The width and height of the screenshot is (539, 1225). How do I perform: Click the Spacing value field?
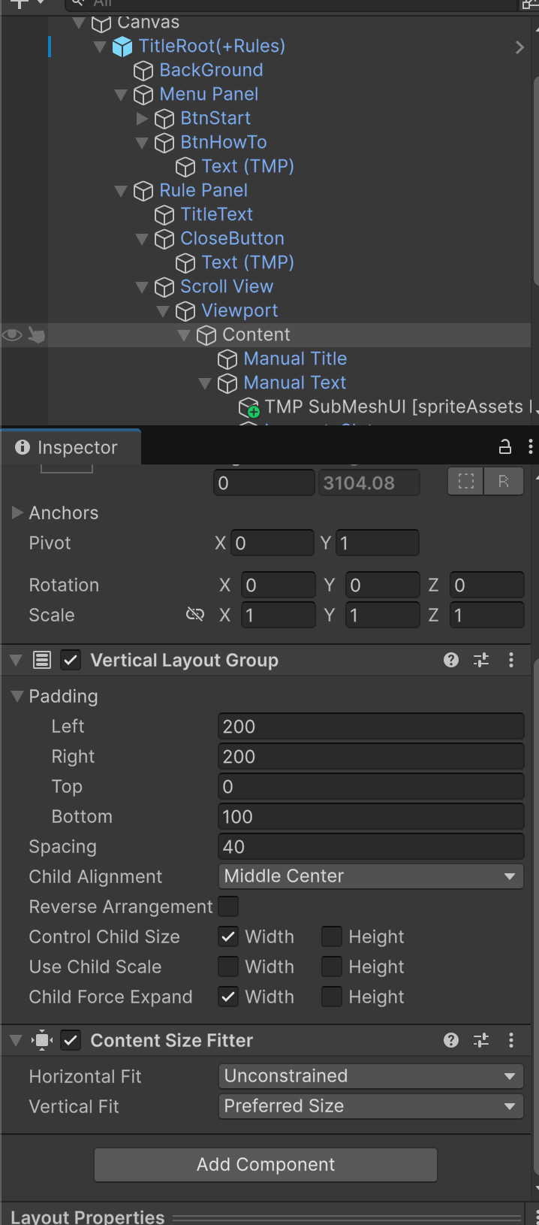click(371, 846)
